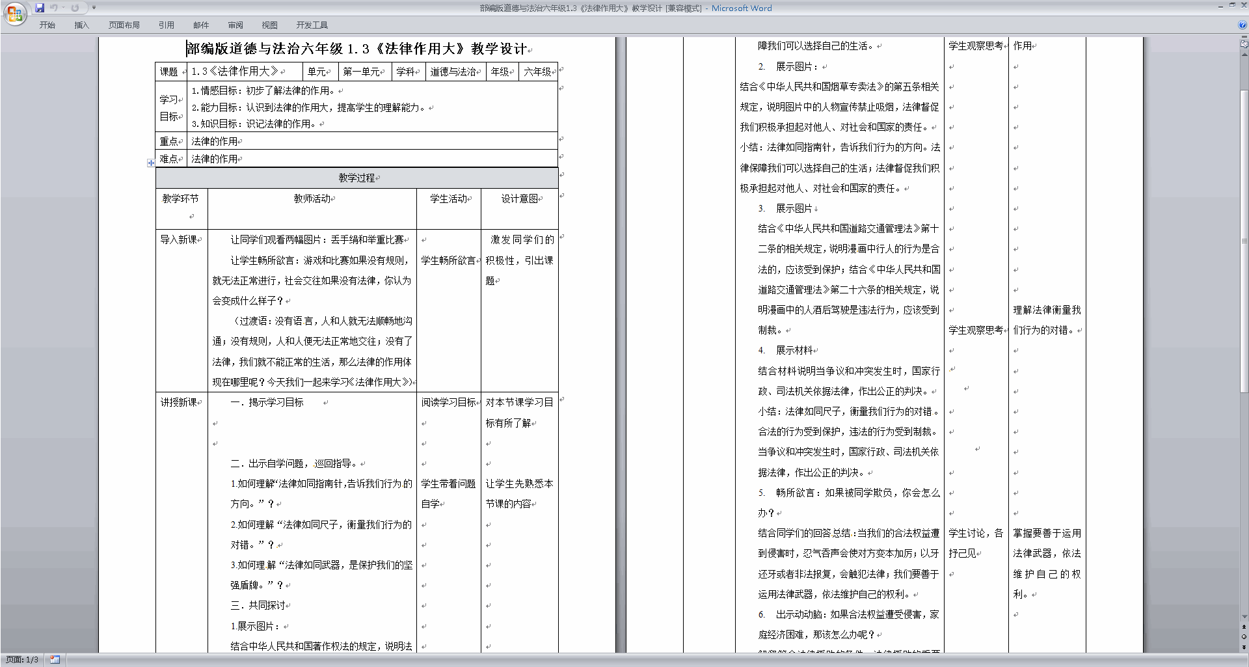Open the 邮件 ribbon tab
The height and width of the screenshot is (667, 1249).
tap(201, 25)
